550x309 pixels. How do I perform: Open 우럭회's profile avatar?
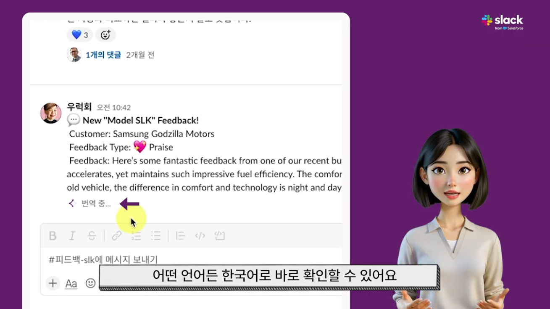click(x=51, y=113)
